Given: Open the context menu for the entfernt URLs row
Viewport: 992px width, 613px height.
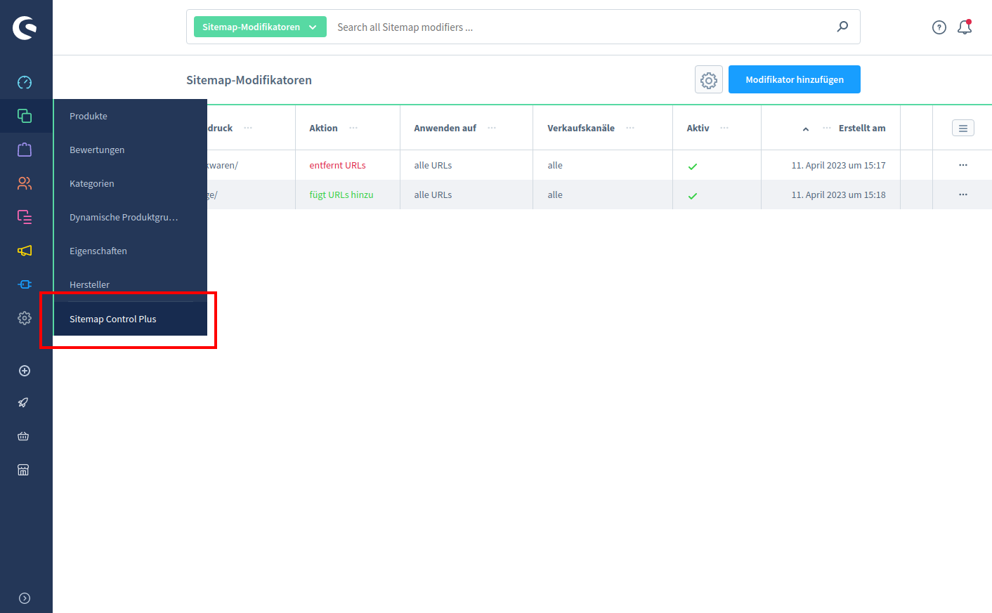Looking at the screenshot, I should pyautogui.click(x=963, y=165).
